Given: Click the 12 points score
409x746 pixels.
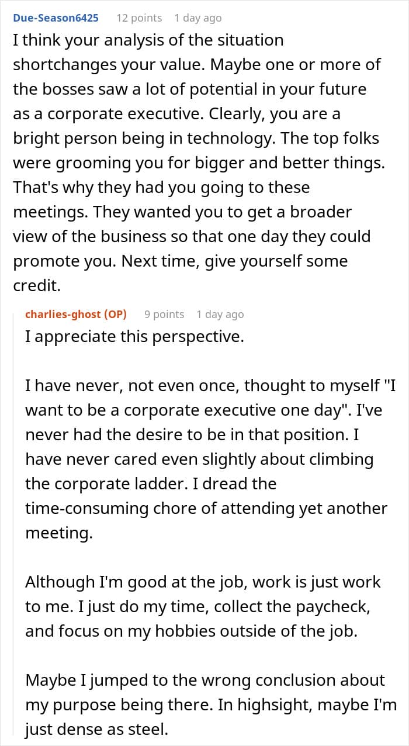Looking at the screenshot, I should pos(139,18).
